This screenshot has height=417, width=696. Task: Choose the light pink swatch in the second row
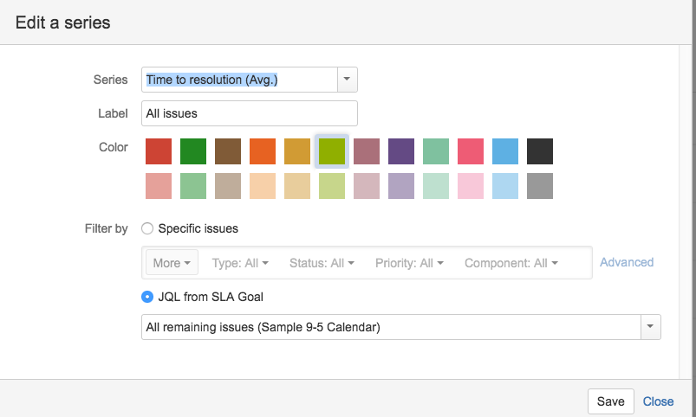click(x=471, y=186)
